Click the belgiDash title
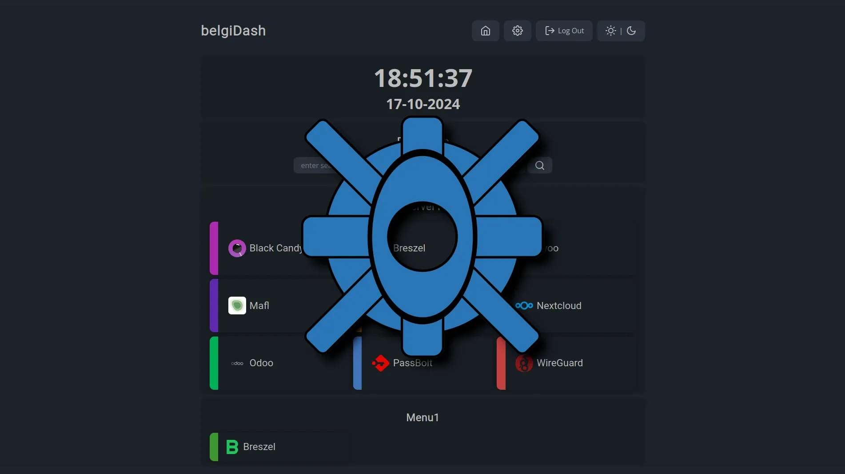Viewport: 845px width, 474px height. click(x=233, y=30)
